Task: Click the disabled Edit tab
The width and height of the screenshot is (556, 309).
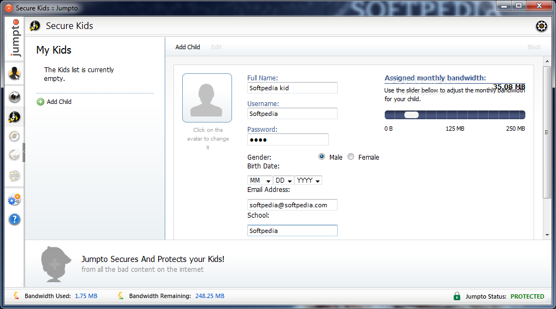Action: pos(216,47)
